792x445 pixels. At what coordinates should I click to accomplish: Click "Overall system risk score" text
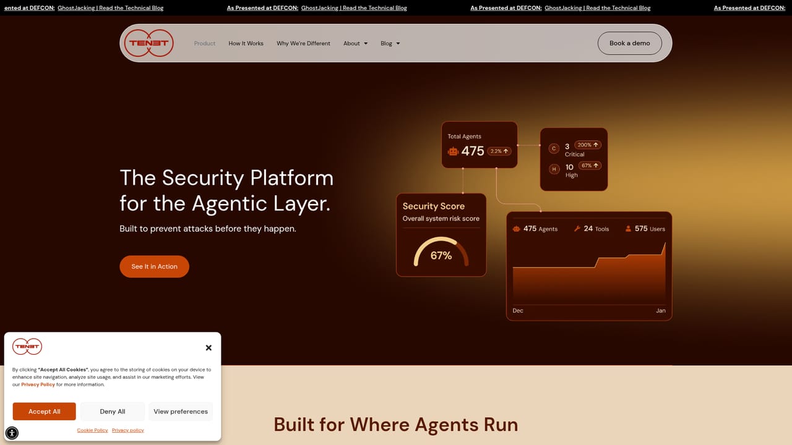point(441,219)
